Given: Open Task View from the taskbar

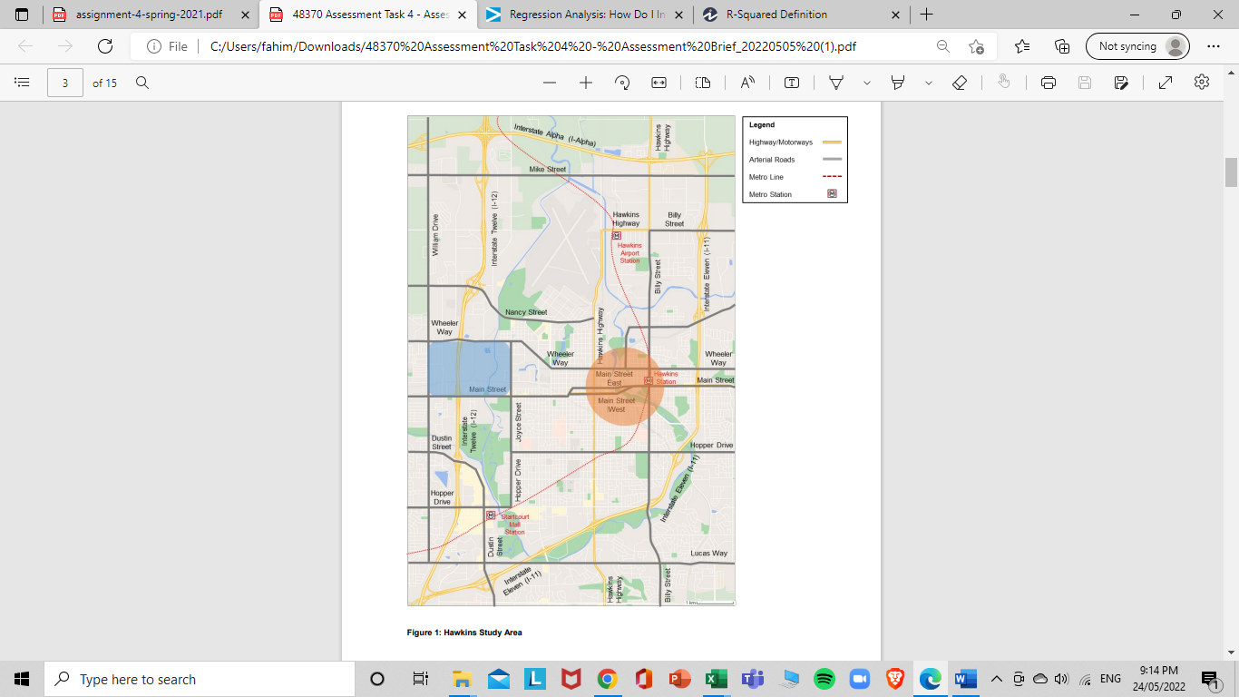Looking at the screenshot, I should click(x=420, y=679).
